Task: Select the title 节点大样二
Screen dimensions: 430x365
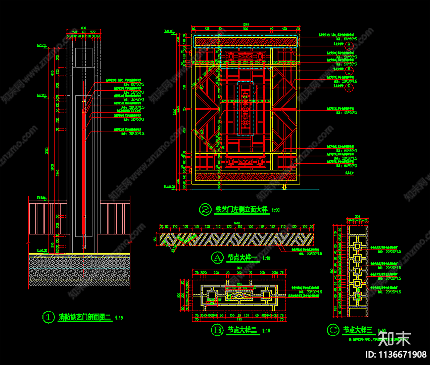Action: click(242, 330)
